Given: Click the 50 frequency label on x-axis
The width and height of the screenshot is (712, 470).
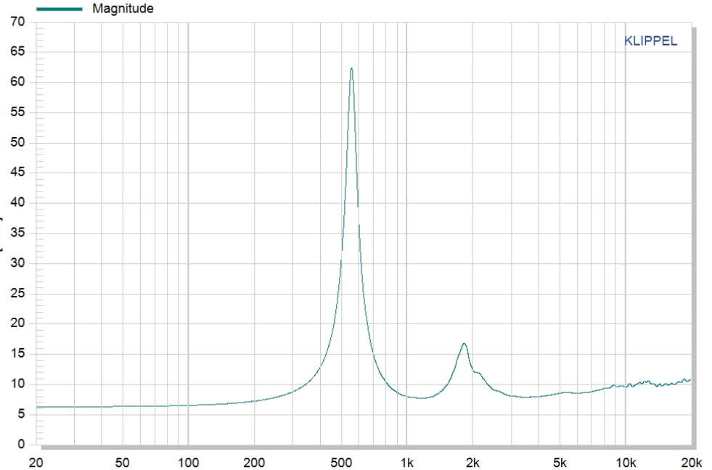Looking at the screenshot, I should tap(122, 462).
